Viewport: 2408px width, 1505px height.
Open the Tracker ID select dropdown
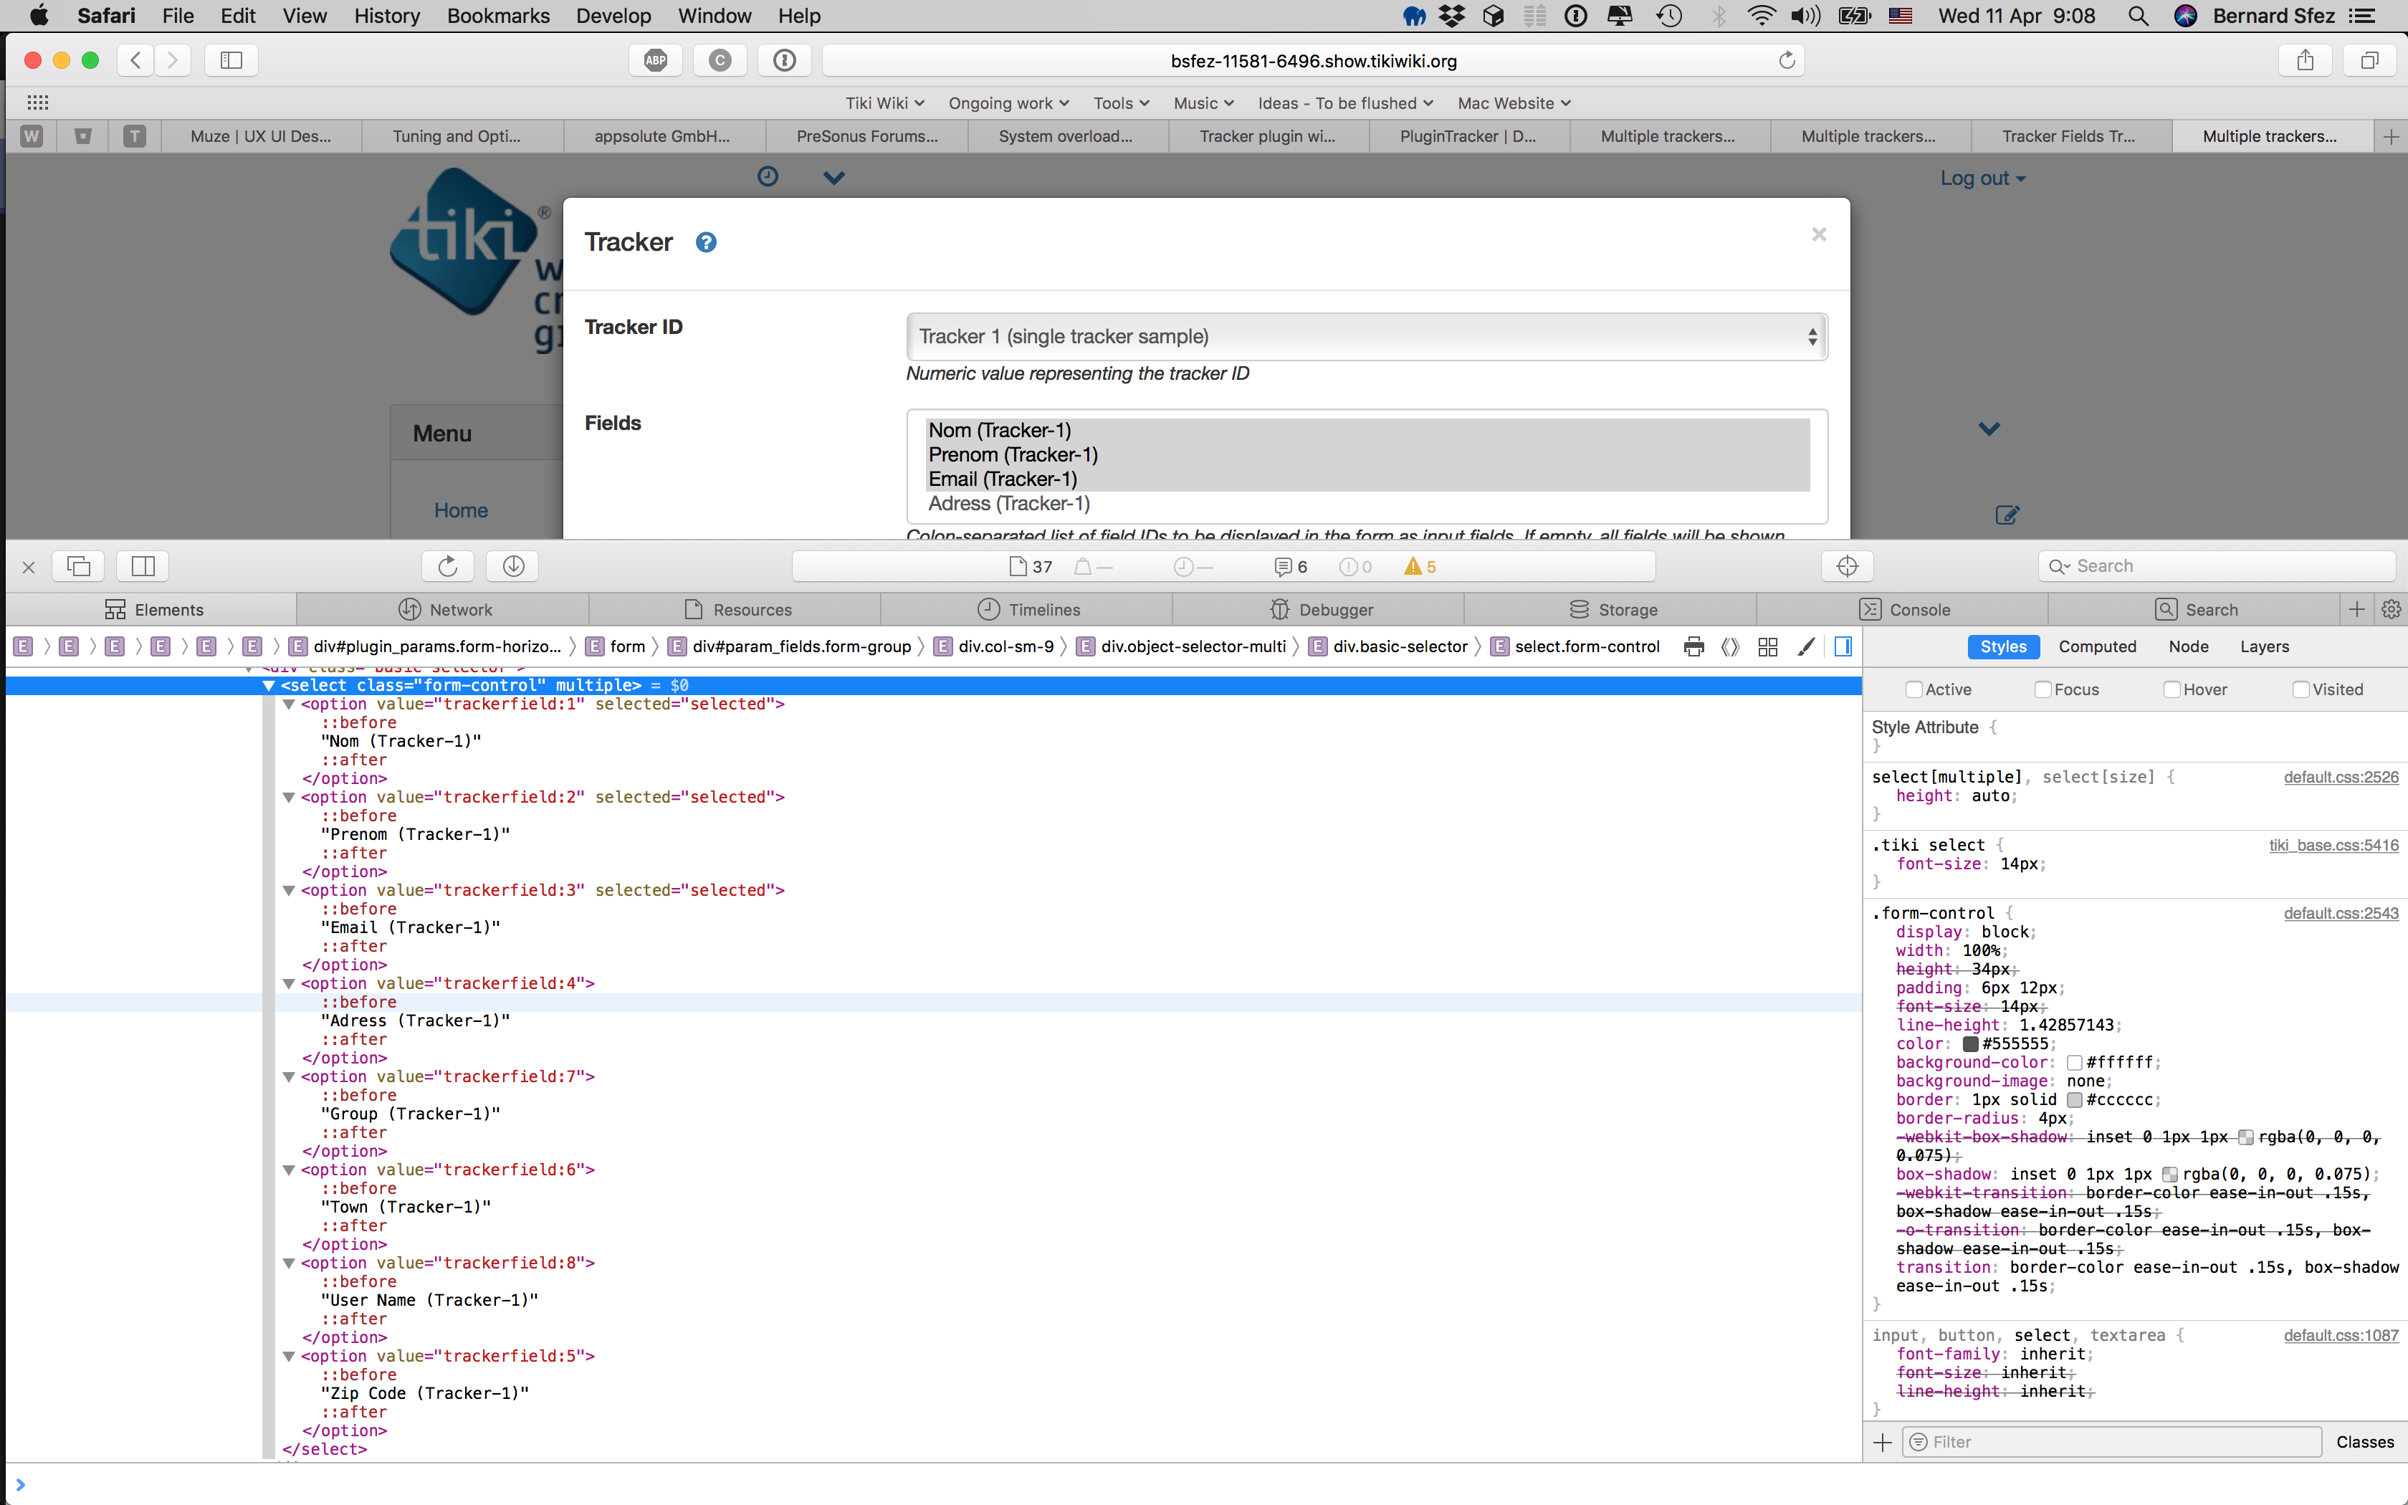click(1366, 336)
